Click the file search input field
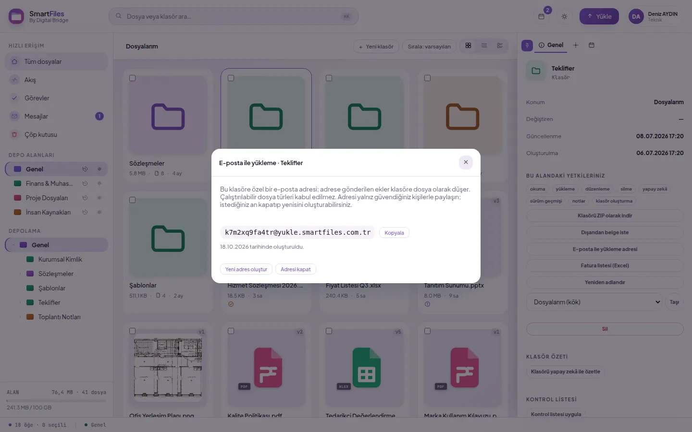 (234, 16)
